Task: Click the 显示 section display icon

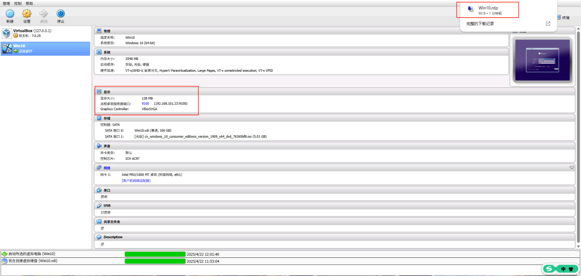Action: tap(99, 92)
